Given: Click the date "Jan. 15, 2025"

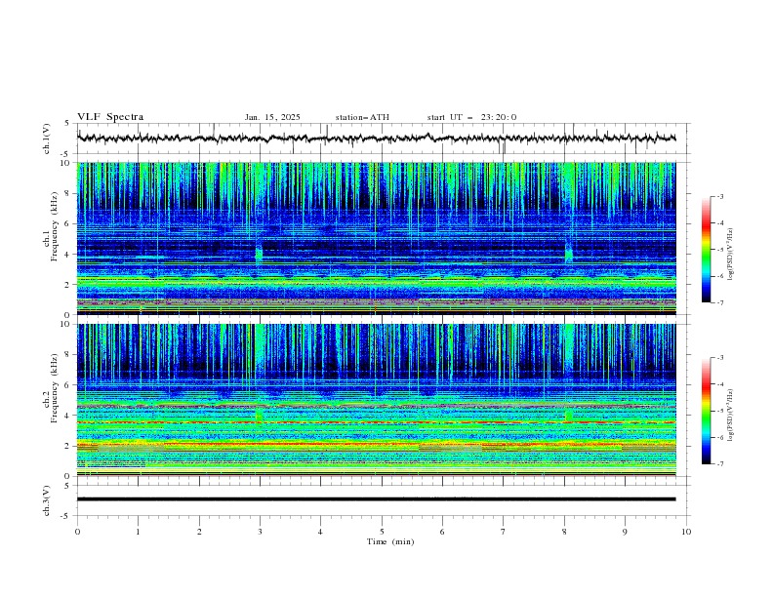Looking at the screenshot, I should tap(272, 117).
